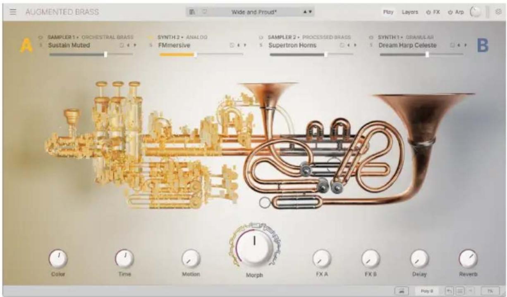
Task: Open settings with the gear icon
Action: [x=498, y=12]
